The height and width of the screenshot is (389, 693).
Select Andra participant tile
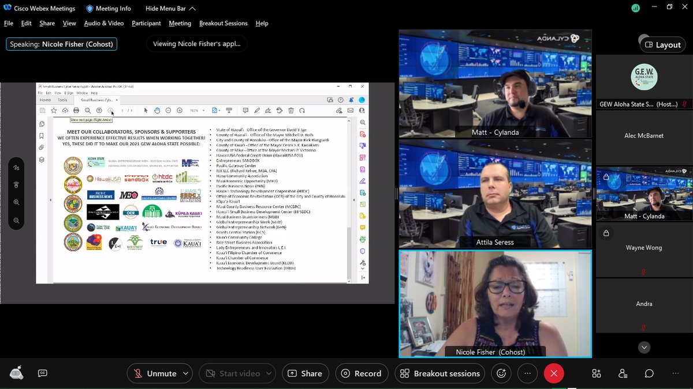(x=644, y=305)
